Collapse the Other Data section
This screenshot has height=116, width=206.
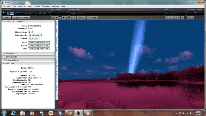[x=4, y=63]
